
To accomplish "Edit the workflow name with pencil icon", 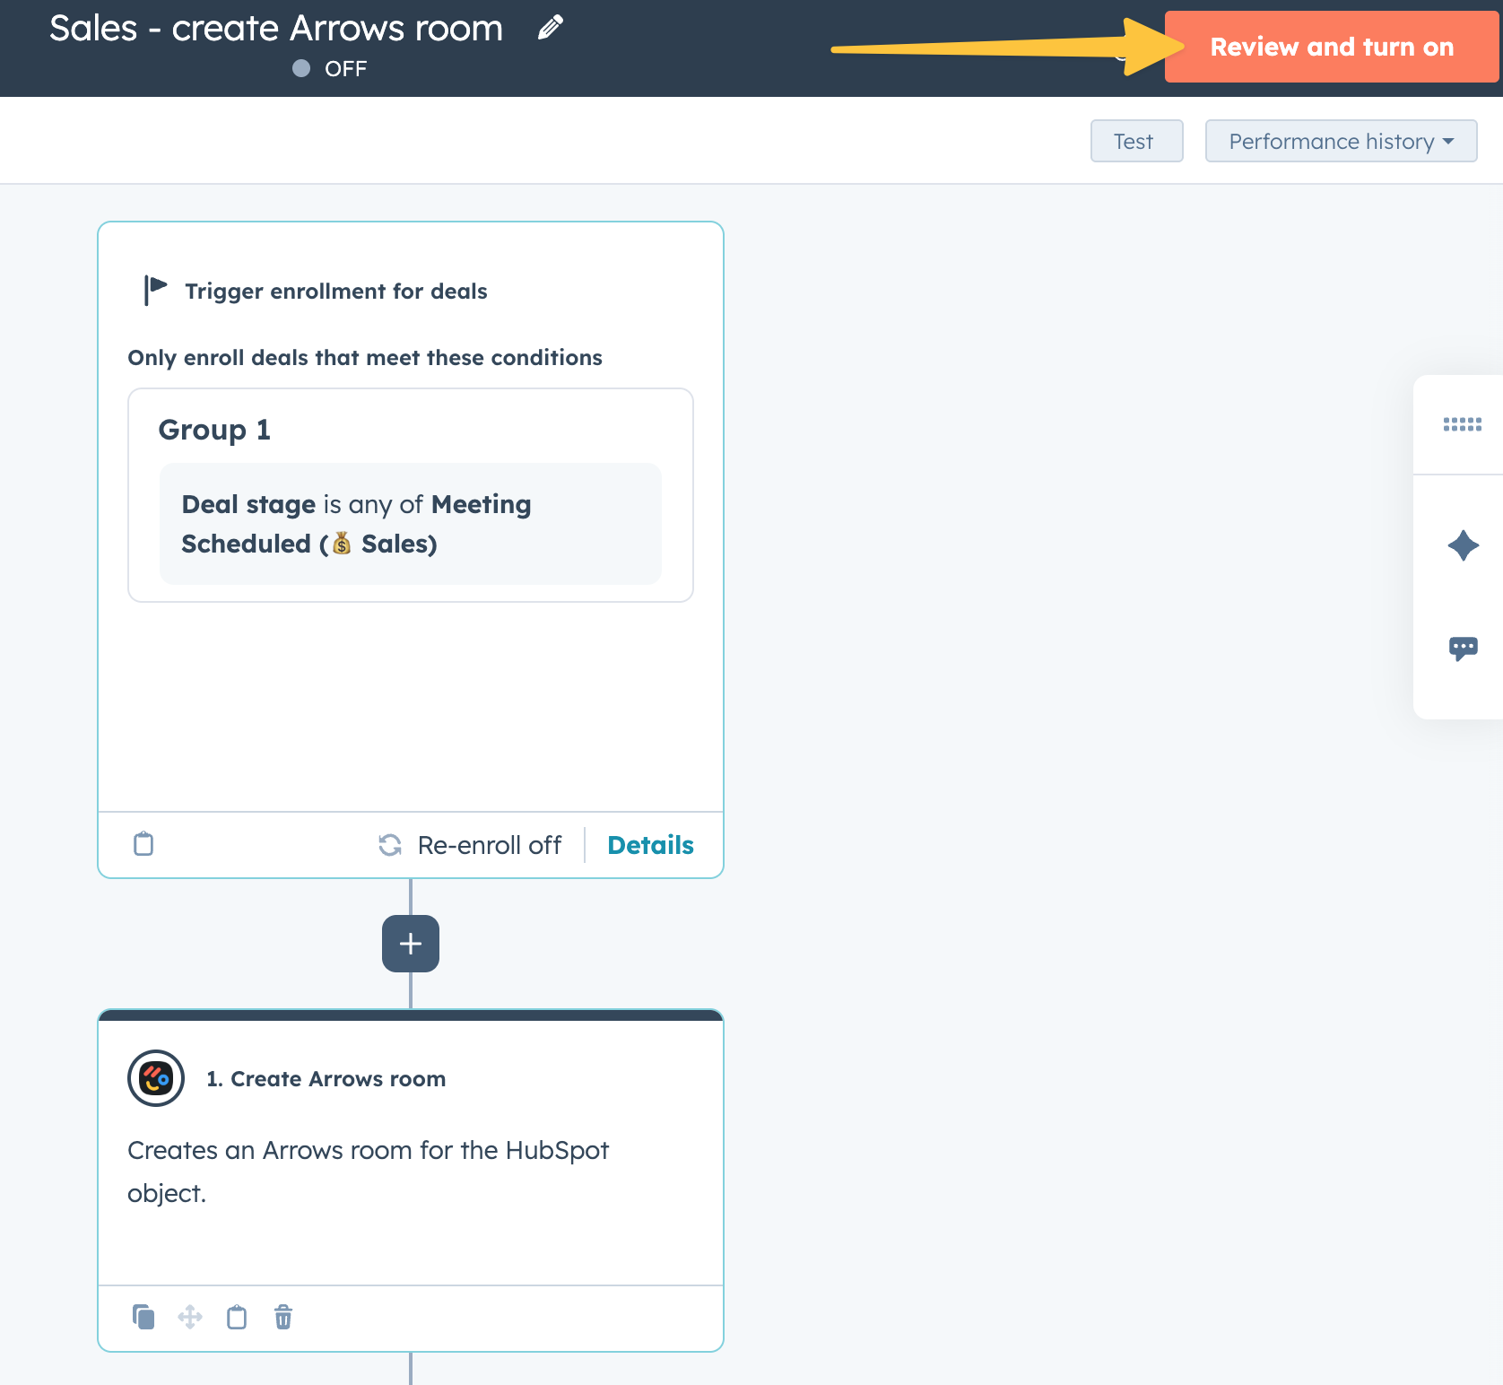I will (x=551, y=28).
